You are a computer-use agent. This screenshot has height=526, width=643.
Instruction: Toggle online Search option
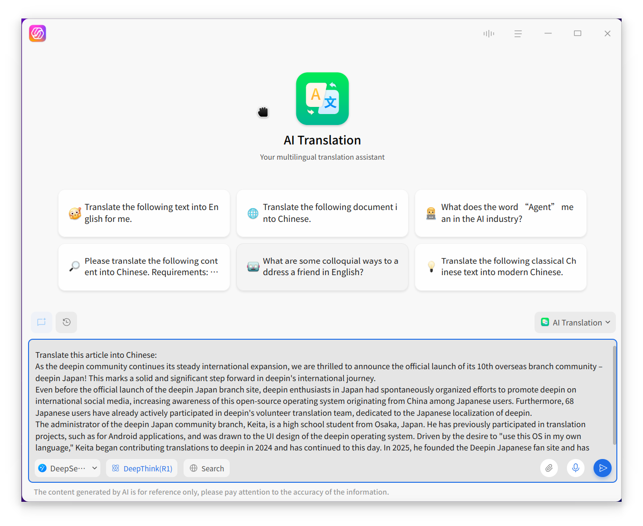207,468
